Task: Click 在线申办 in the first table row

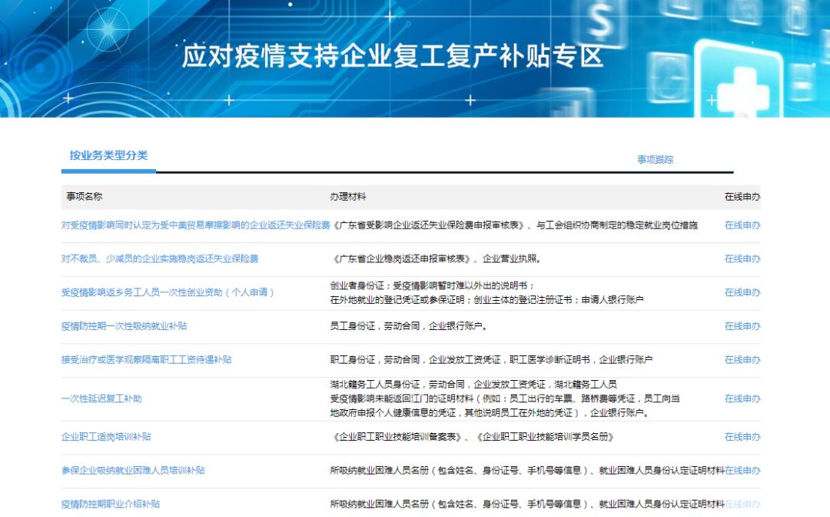Action: point(742,225)
